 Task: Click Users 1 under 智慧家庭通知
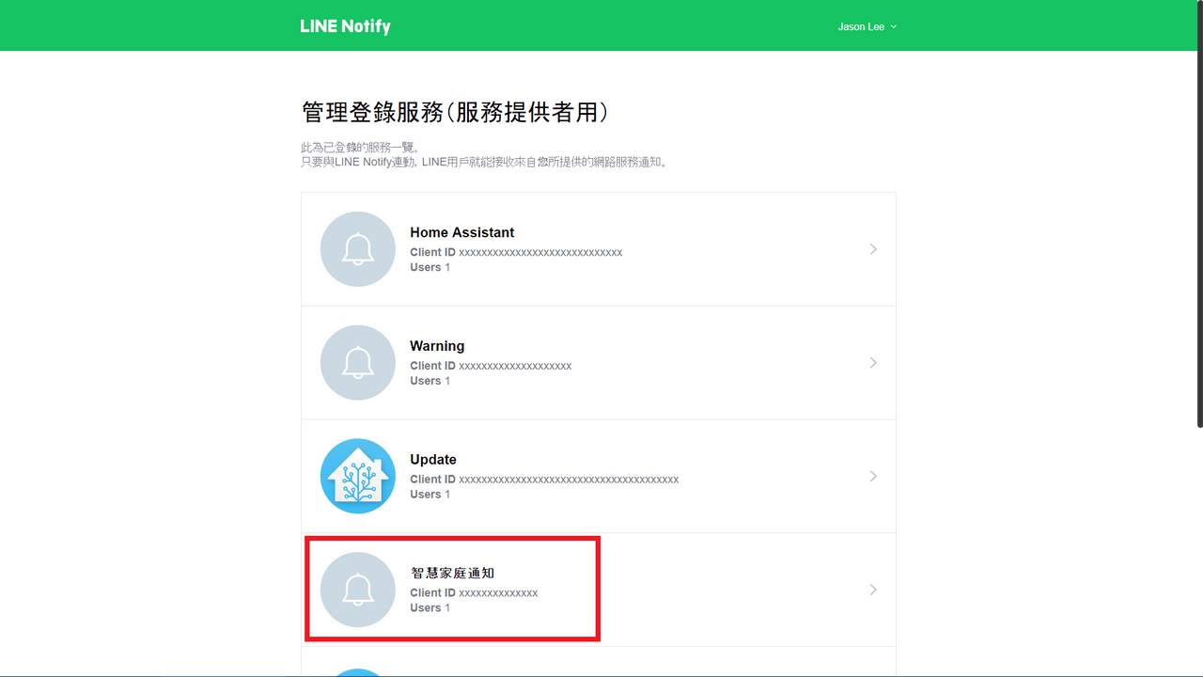tap(430, 608)
